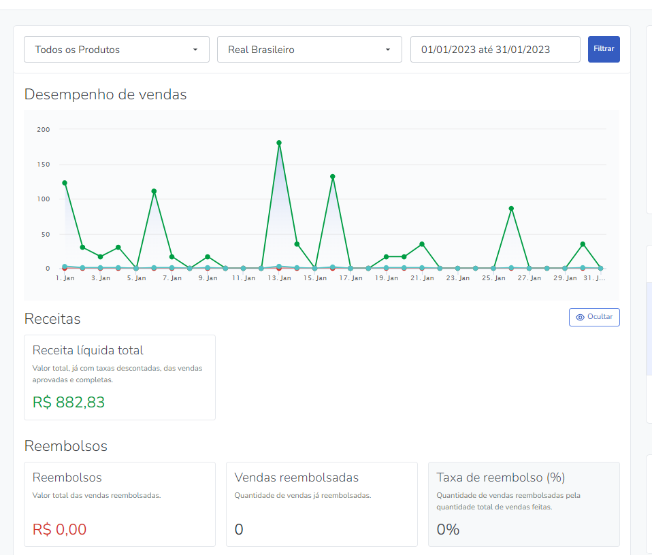
Task: Click the Filtrar button
Action: pos(604,49)
